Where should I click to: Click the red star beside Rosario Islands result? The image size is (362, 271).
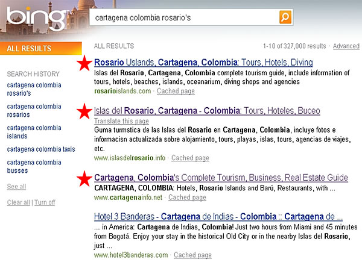86,63
